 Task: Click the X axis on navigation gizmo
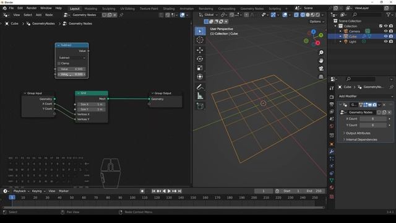[317, 43]
